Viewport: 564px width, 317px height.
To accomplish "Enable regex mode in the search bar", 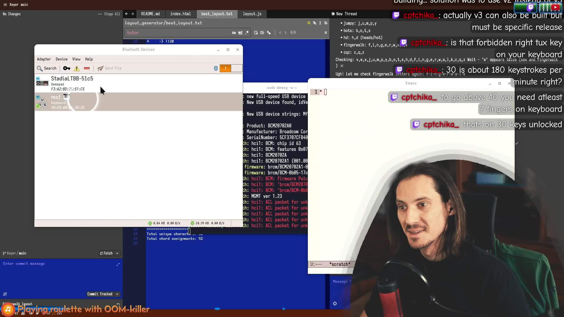I will [x=247, y=33].
